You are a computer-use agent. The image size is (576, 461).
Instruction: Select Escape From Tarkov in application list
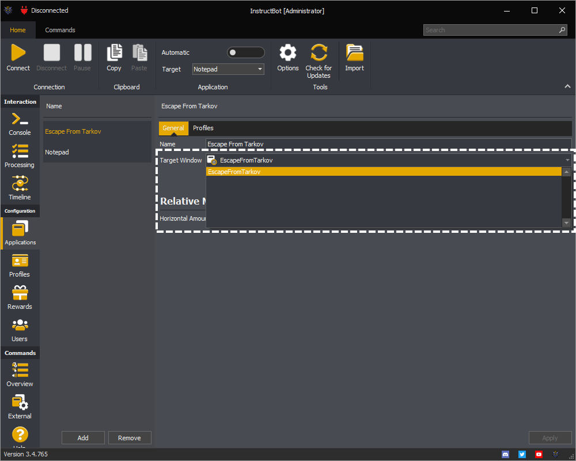(x=97, y=131)
